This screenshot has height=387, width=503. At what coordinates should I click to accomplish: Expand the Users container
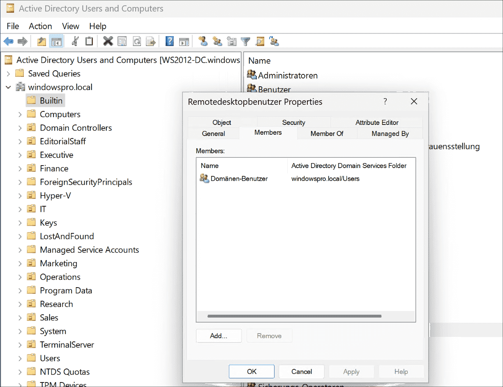pos(20,358)
